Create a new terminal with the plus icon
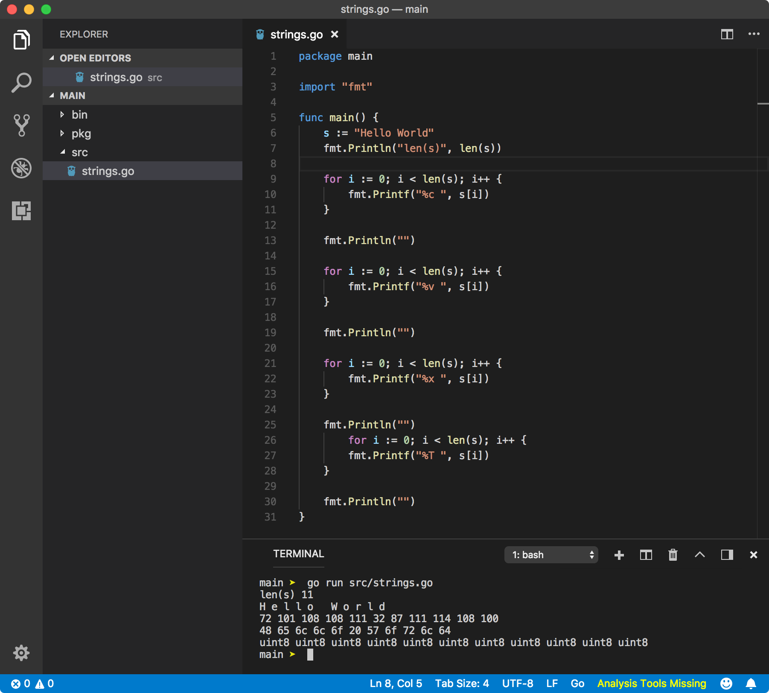 (619, 555)
